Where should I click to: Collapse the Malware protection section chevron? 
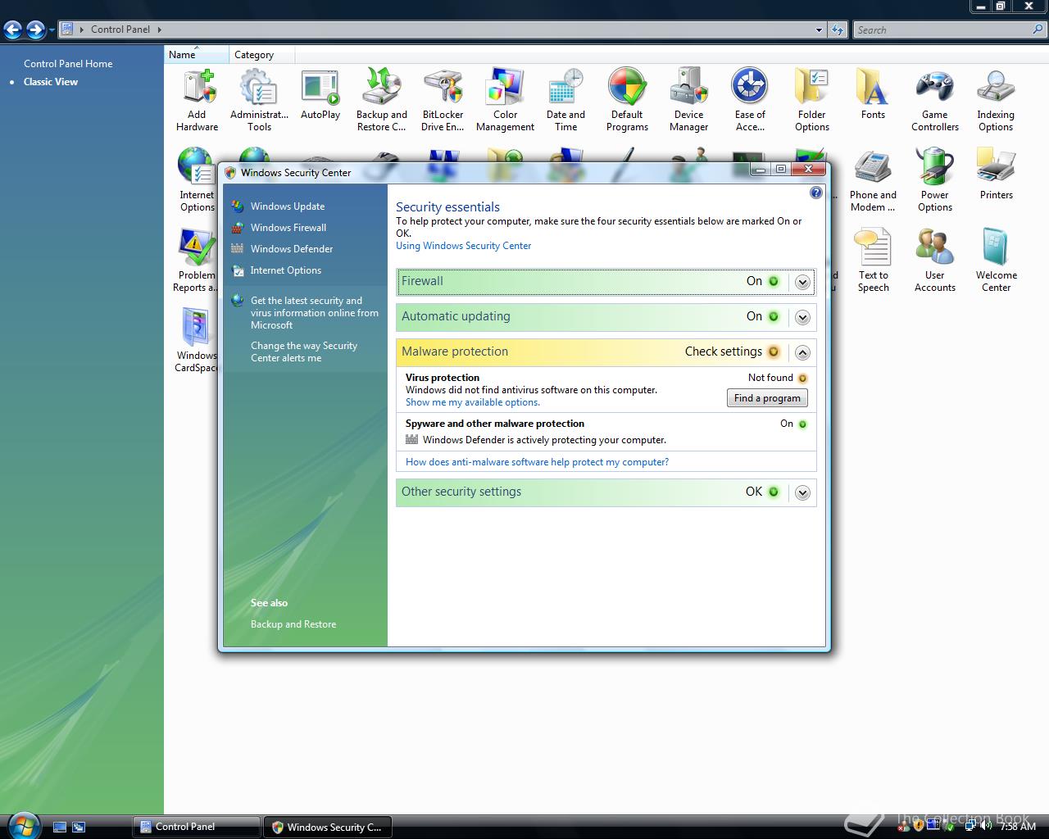pyautogui.click(x=802, y=352)
